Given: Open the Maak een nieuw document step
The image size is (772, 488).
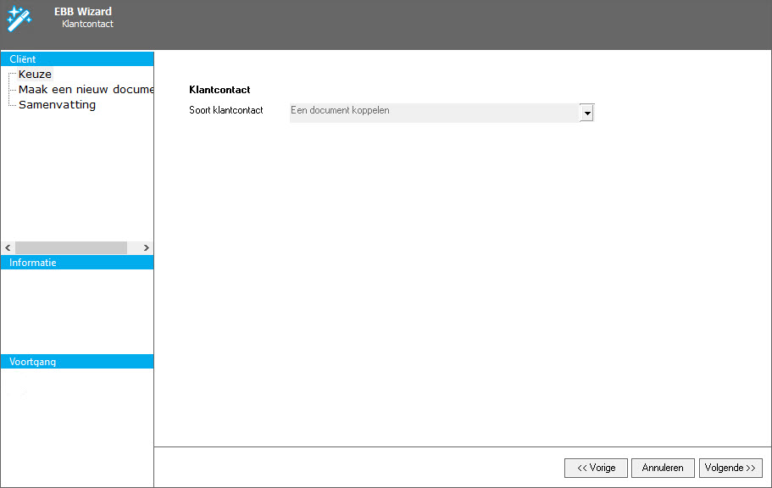Looking at the screenshot, I should point(86,90).
